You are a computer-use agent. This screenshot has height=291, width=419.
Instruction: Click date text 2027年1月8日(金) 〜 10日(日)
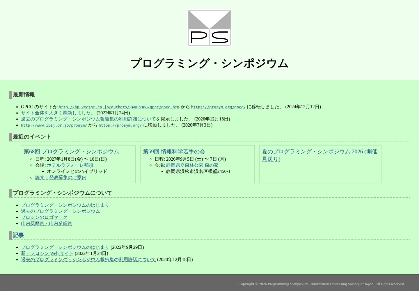(x=77, y=159)
